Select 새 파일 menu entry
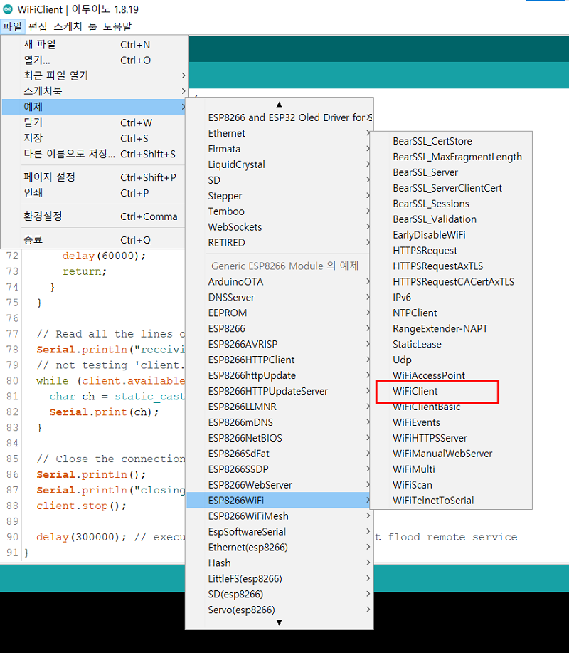569x653 pixels. (94, 45)
